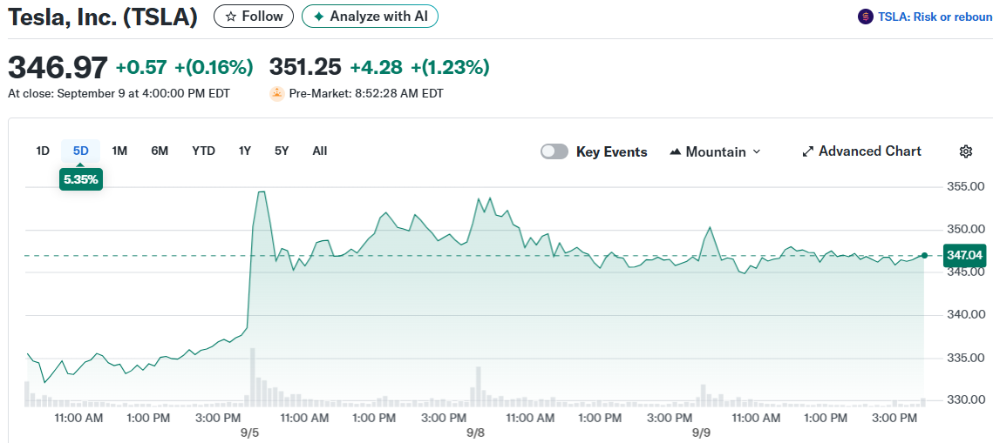Select the 1M range tab
Viewport: 993px width, 443px height.
pyautogui.click(x=119, y=151)
